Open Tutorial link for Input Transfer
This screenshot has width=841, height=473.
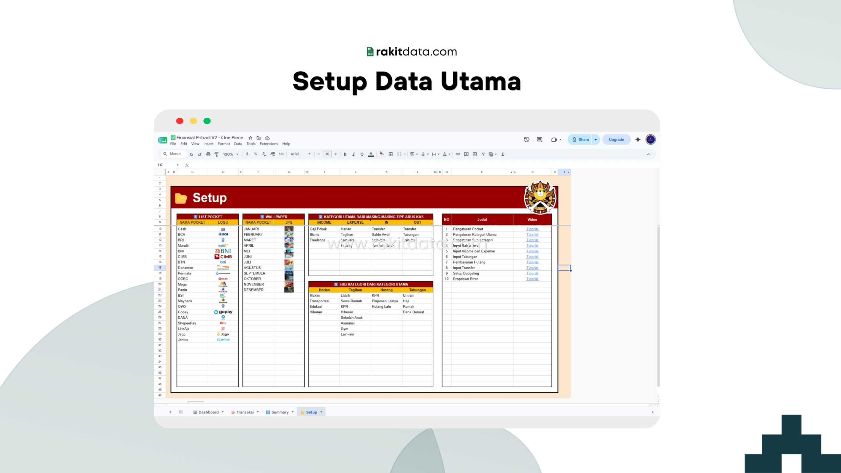point(532,268)
